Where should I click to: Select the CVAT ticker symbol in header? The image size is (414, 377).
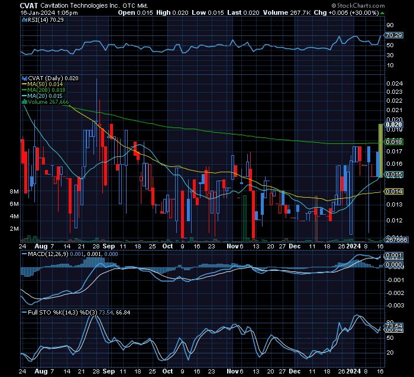29,5
